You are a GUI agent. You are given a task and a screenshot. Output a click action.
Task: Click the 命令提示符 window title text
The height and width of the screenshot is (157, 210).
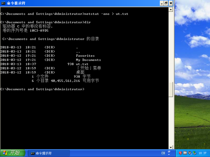(16, 3)
